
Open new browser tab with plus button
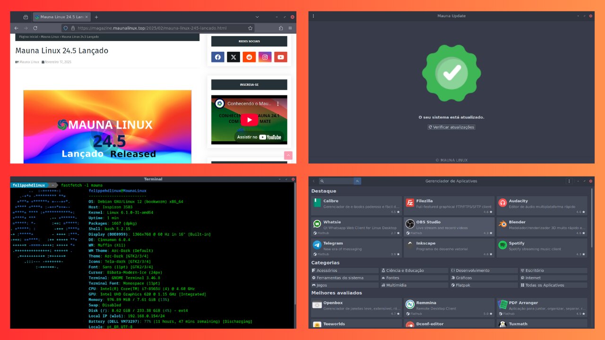pyautogui.click(x=96, y=17)
